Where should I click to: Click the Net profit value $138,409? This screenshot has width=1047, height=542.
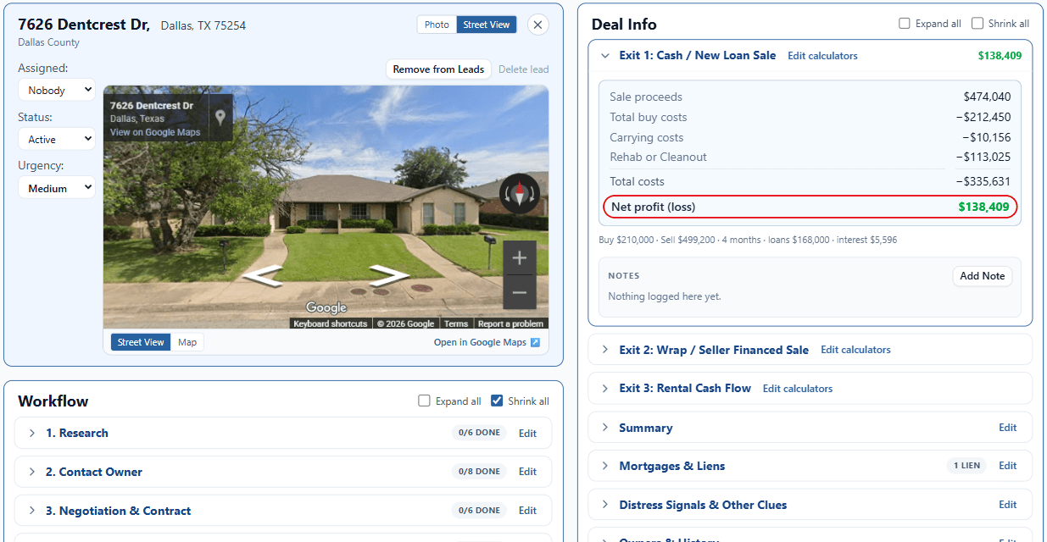click(984, 207)
